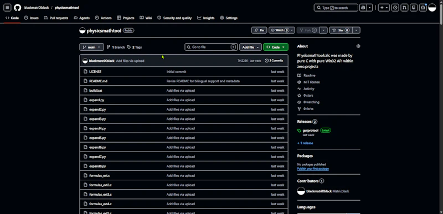443x214 pixels.
Task: Focus the Type / to search box
Action: (x=336, y=8)
